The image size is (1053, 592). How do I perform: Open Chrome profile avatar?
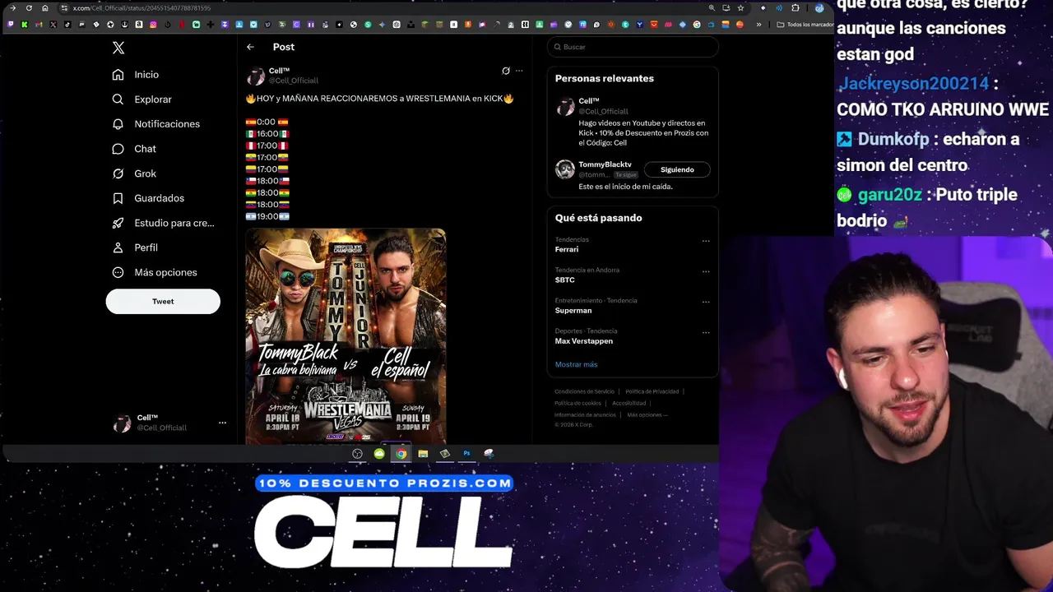[x=819, y=8]
